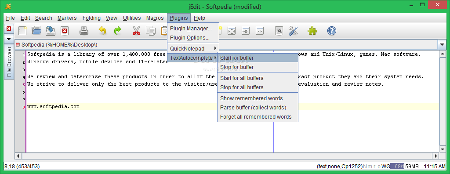Select Start for buffer
Viewport: 450px width, 174px height.
(258, 58)
